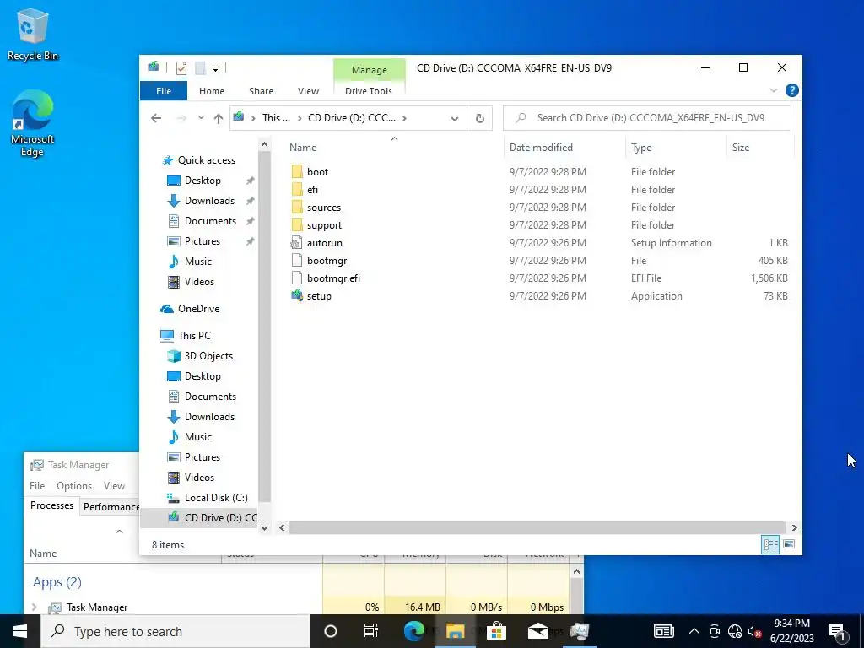Go up one folder level arrow
864x648 pixels.
[x=219, y=118]
